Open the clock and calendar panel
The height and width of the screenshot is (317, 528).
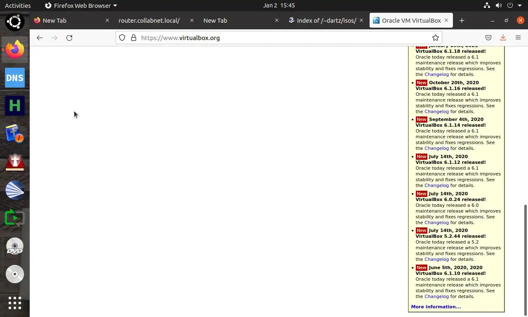[279, 5]
